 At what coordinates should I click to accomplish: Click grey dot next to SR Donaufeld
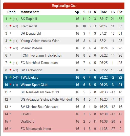click(10, 33)
